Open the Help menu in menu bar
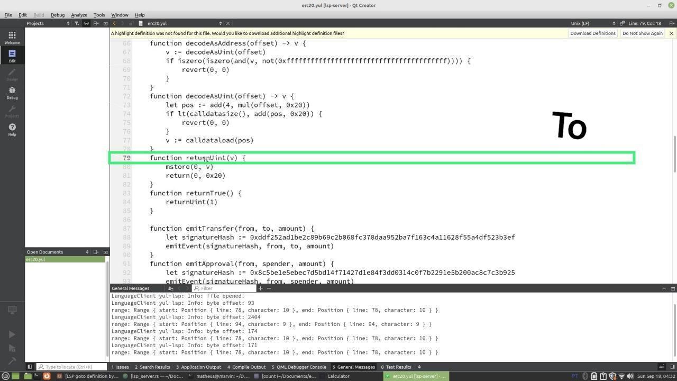Viewport: 677px width, 381px height. 140,15
